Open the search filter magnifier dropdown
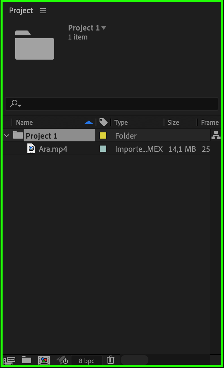Screen dimensions: 224x368 pyautogui.click(x=16, y=104)
